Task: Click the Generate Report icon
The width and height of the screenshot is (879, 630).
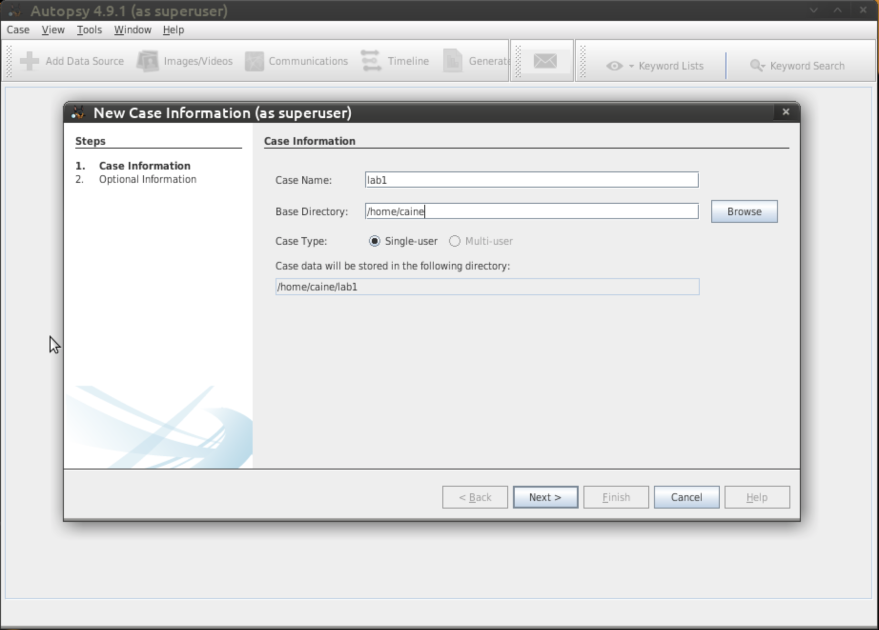Action: click(453, 61)
